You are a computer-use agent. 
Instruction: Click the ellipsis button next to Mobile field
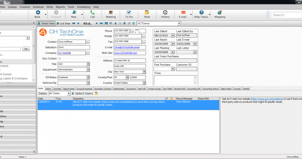point(144,36)
